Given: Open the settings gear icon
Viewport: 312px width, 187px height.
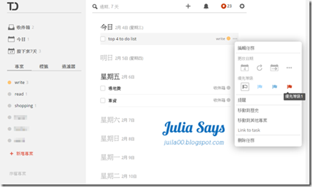Looking at the screenshot, I should point(242,6).
